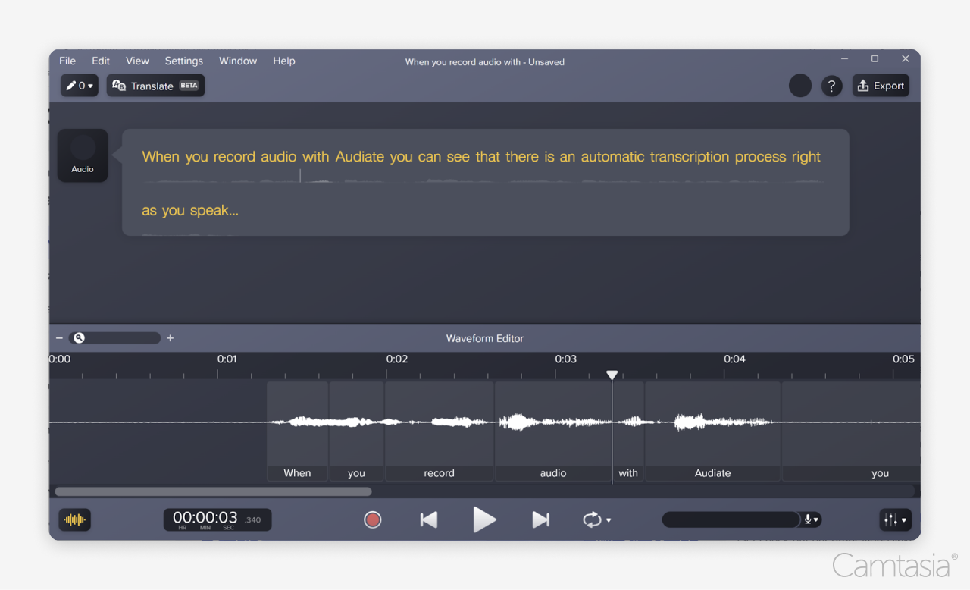Screen dimensions: 970x590
Task: Click "speak..." in the transcript
Action: (214, 211)
